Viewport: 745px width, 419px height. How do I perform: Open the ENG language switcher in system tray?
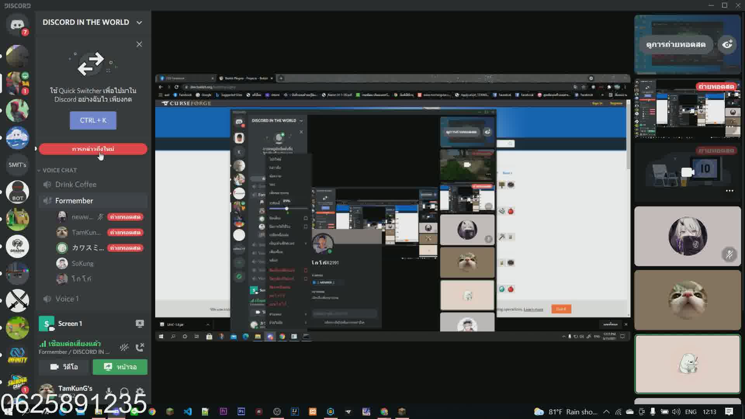click(x=691, y=412)
